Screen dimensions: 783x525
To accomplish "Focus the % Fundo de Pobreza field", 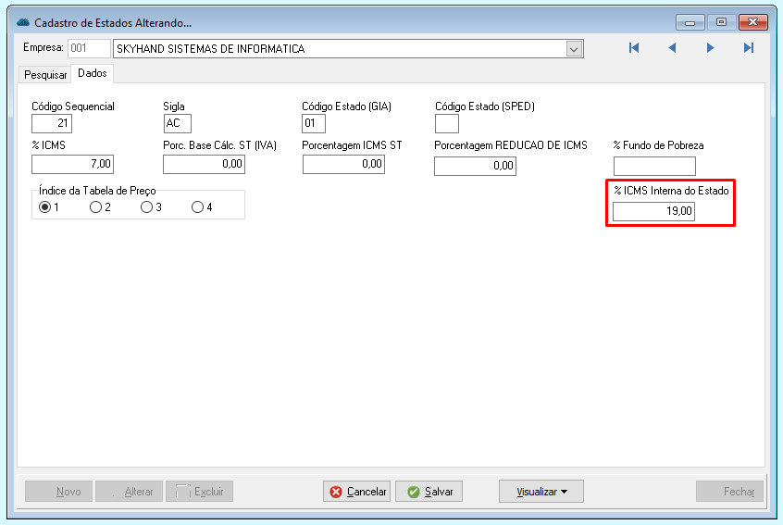I will point(653,166).
